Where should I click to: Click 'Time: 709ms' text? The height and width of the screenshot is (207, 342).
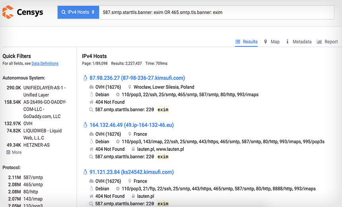pos(156,64)
